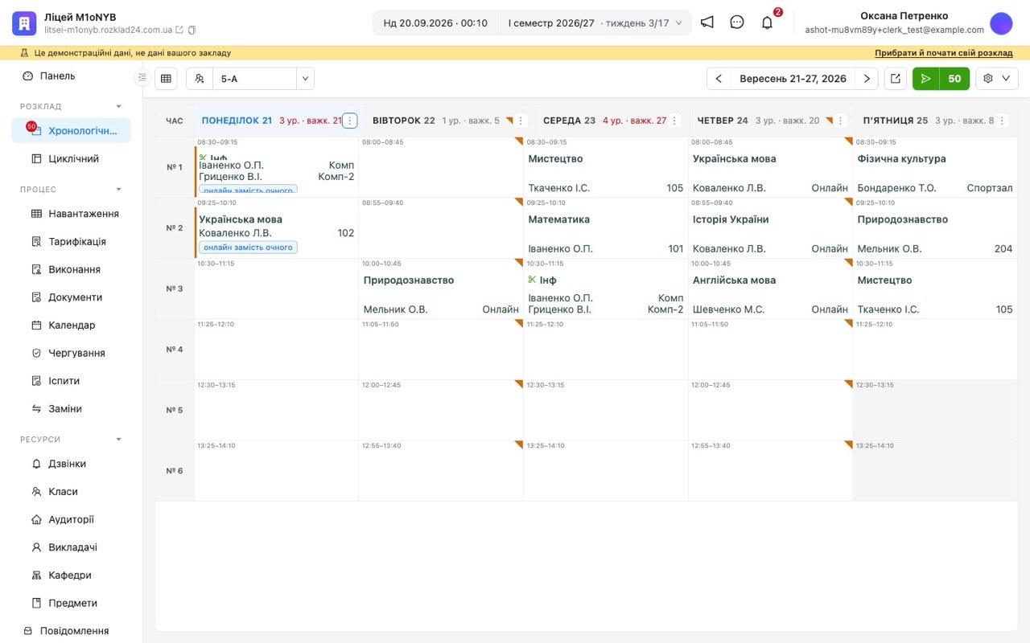This screenshot has width=1030, height=643.
Task: Click the green publish send button
Action: (x=926, y=79)
